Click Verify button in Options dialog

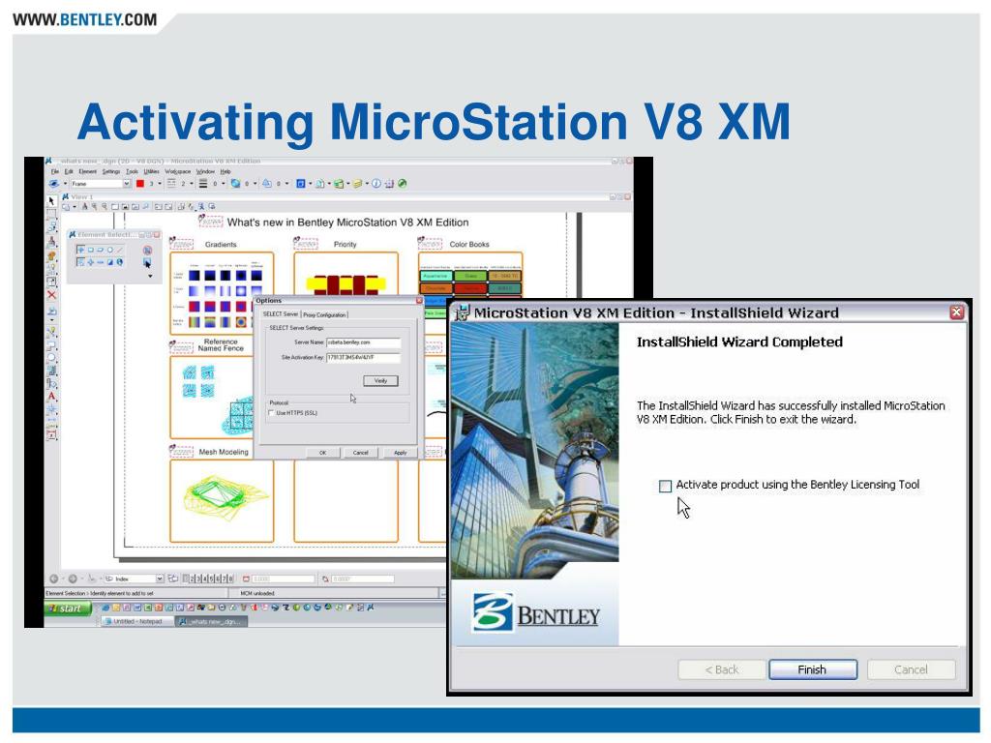[x=380, y=380]
